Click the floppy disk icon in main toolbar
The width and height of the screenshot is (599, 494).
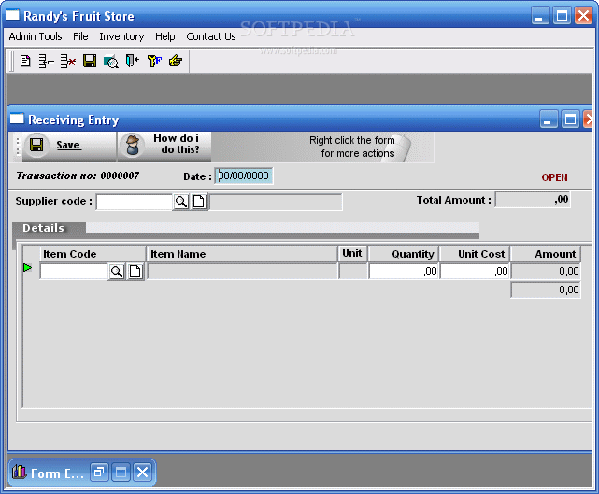point(90,61)
